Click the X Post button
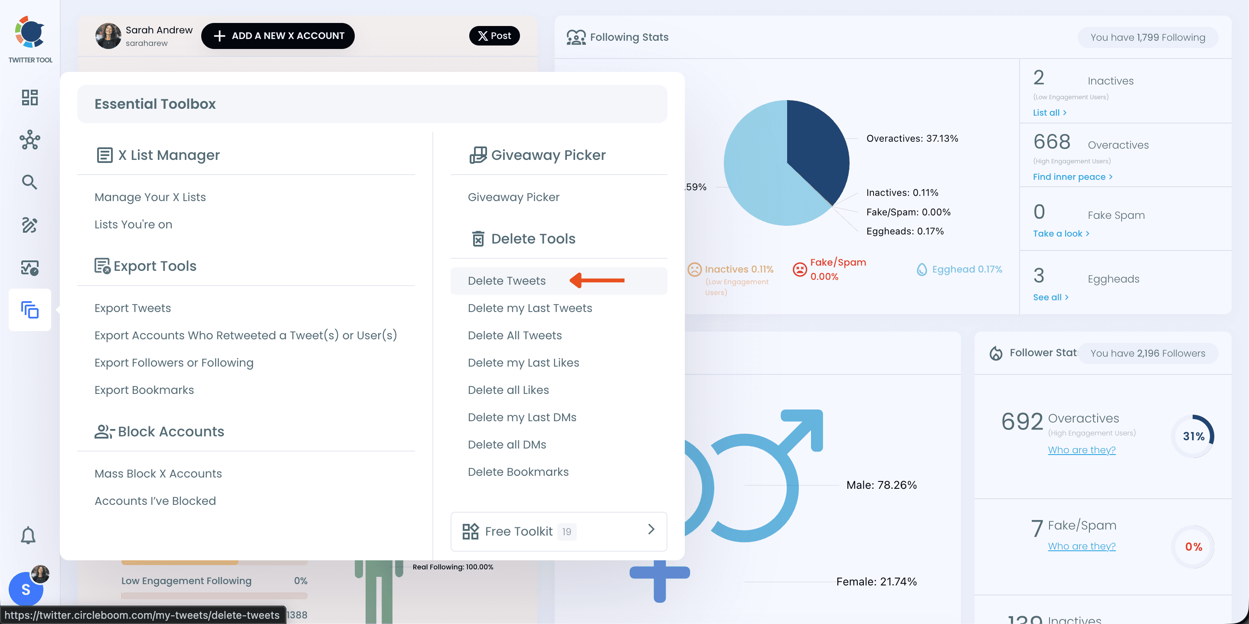Viewport: 1249px width, 624px height. click(x=494, y=36)
